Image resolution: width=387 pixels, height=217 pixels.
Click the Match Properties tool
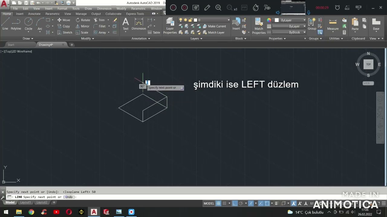click(259, 26)
